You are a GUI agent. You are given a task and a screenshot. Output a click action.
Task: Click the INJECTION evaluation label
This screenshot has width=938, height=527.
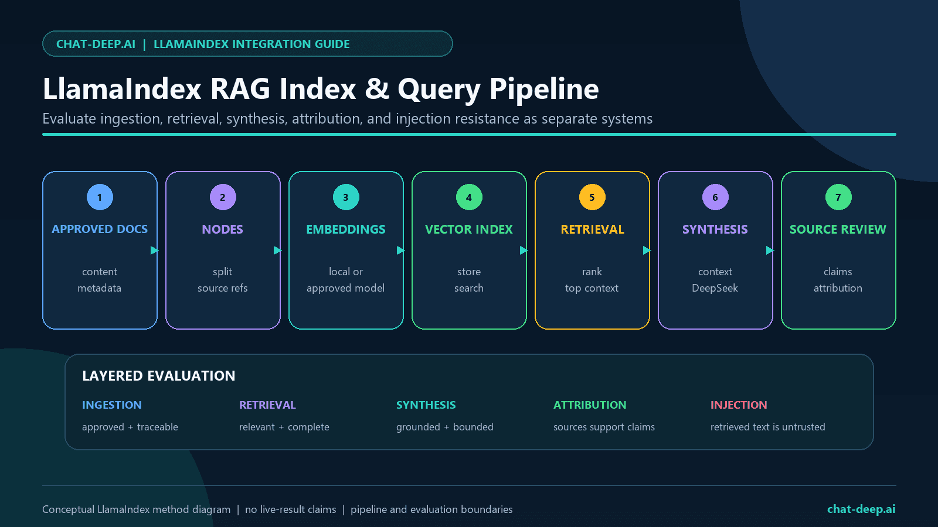[x=739, y=405]
